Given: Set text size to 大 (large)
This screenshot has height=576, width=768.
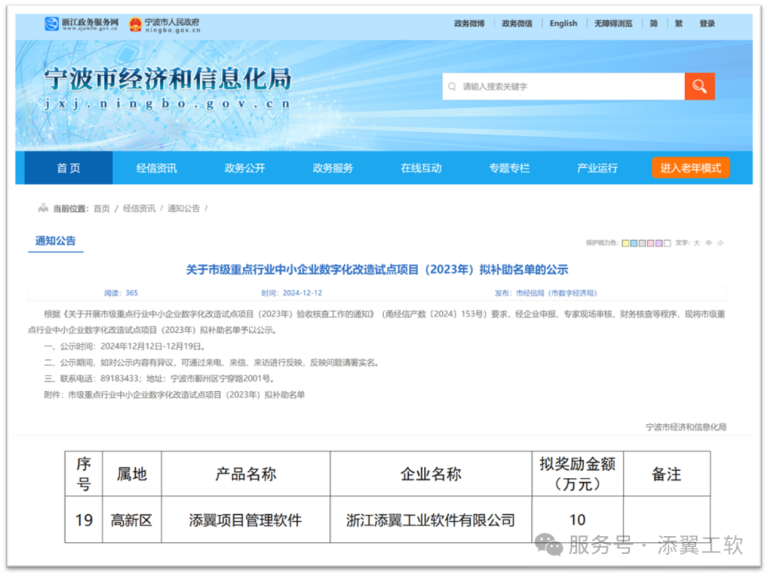Looking at the screenshot, I should pos(697,243).
